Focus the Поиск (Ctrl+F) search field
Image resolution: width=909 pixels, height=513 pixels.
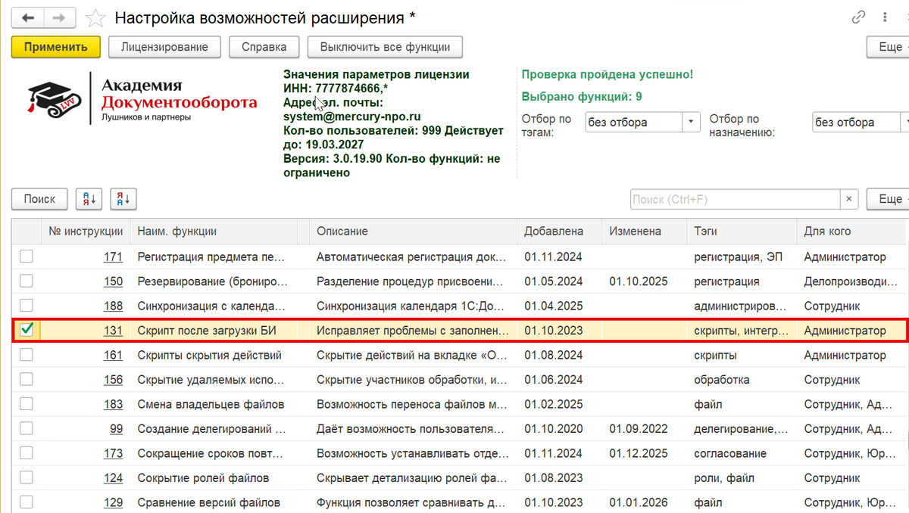tap(735, 199)
